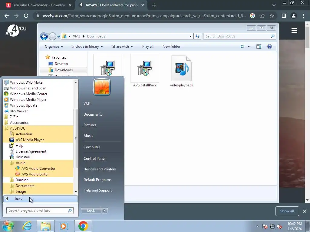Click Explorer's back navigation arrow
This screenshot has width=310, height=232.
(x=44, y=36)
